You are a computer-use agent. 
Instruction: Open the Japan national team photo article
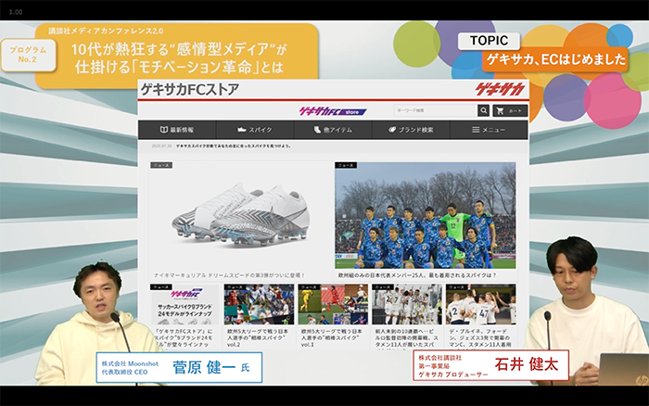click(426, 216)
